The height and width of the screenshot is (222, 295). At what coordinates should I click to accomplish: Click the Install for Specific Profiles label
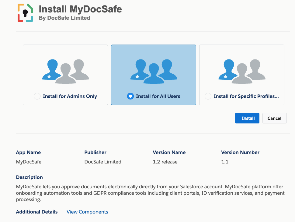[x=246, y=96]
